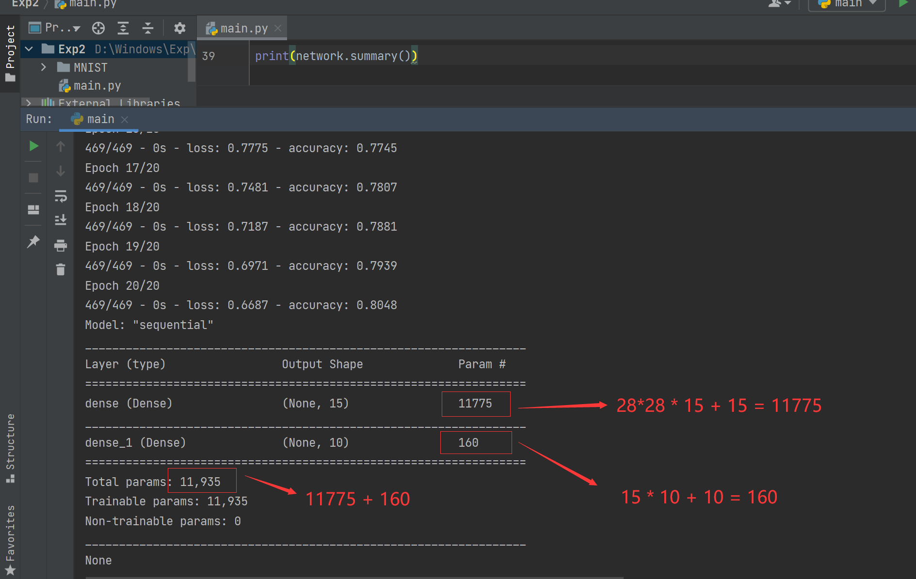The image size is (916, 579).
Task: Expand the MNIST folder
Action: [44, 67]
